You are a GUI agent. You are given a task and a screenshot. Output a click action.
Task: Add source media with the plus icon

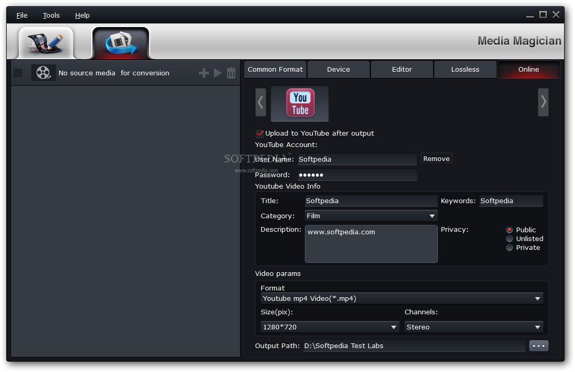[204, 73]
